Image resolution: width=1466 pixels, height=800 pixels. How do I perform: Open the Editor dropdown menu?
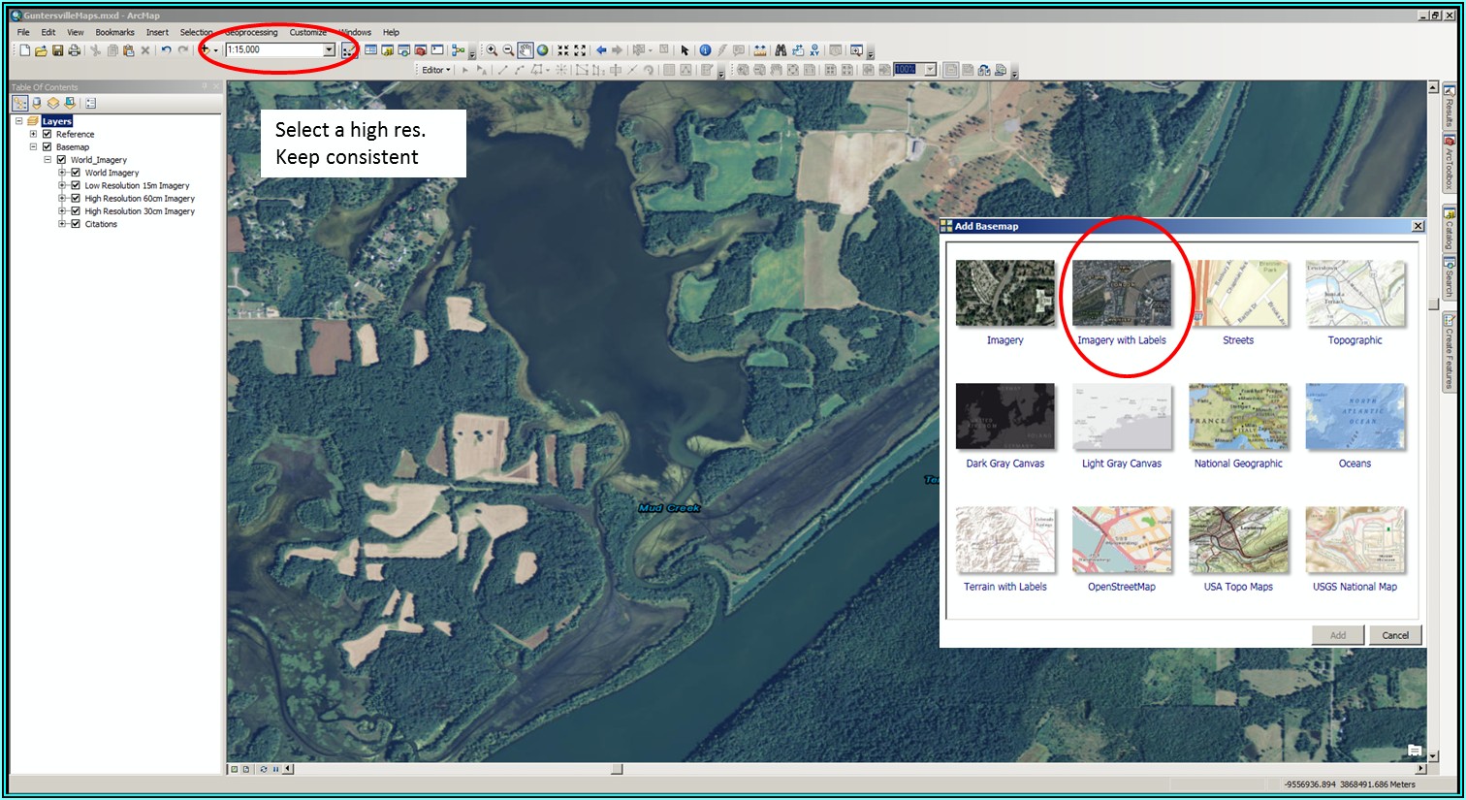coord(436,70)
